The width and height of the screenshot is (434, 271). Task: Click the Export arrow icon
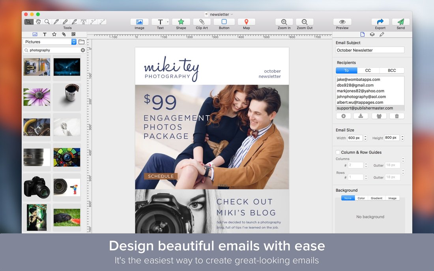(x=380, y=22)
